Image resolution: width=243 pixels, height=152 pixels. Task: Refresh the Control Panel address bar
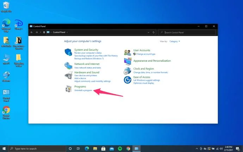point(153,32)
